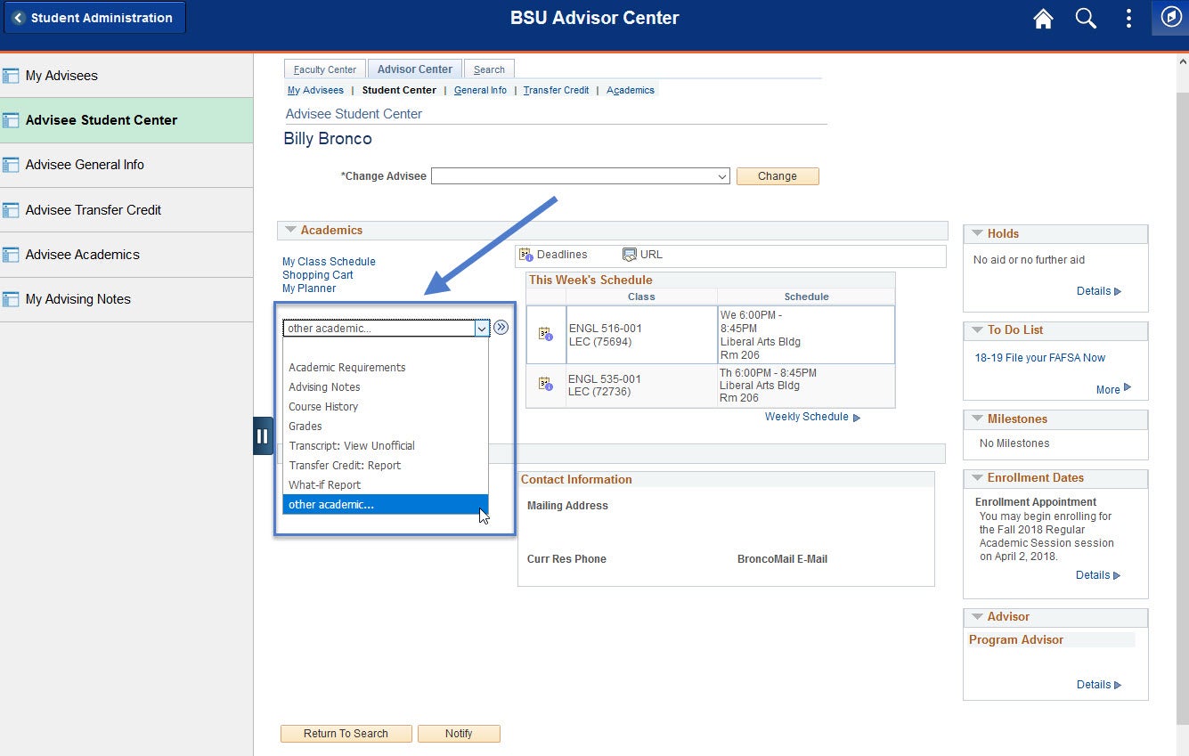Collapse the Advisor panel

point(977,616)
